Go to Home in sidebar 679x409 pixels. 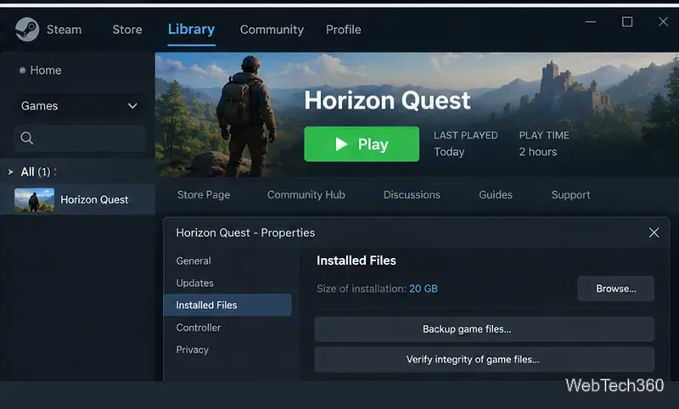[46, 70]
